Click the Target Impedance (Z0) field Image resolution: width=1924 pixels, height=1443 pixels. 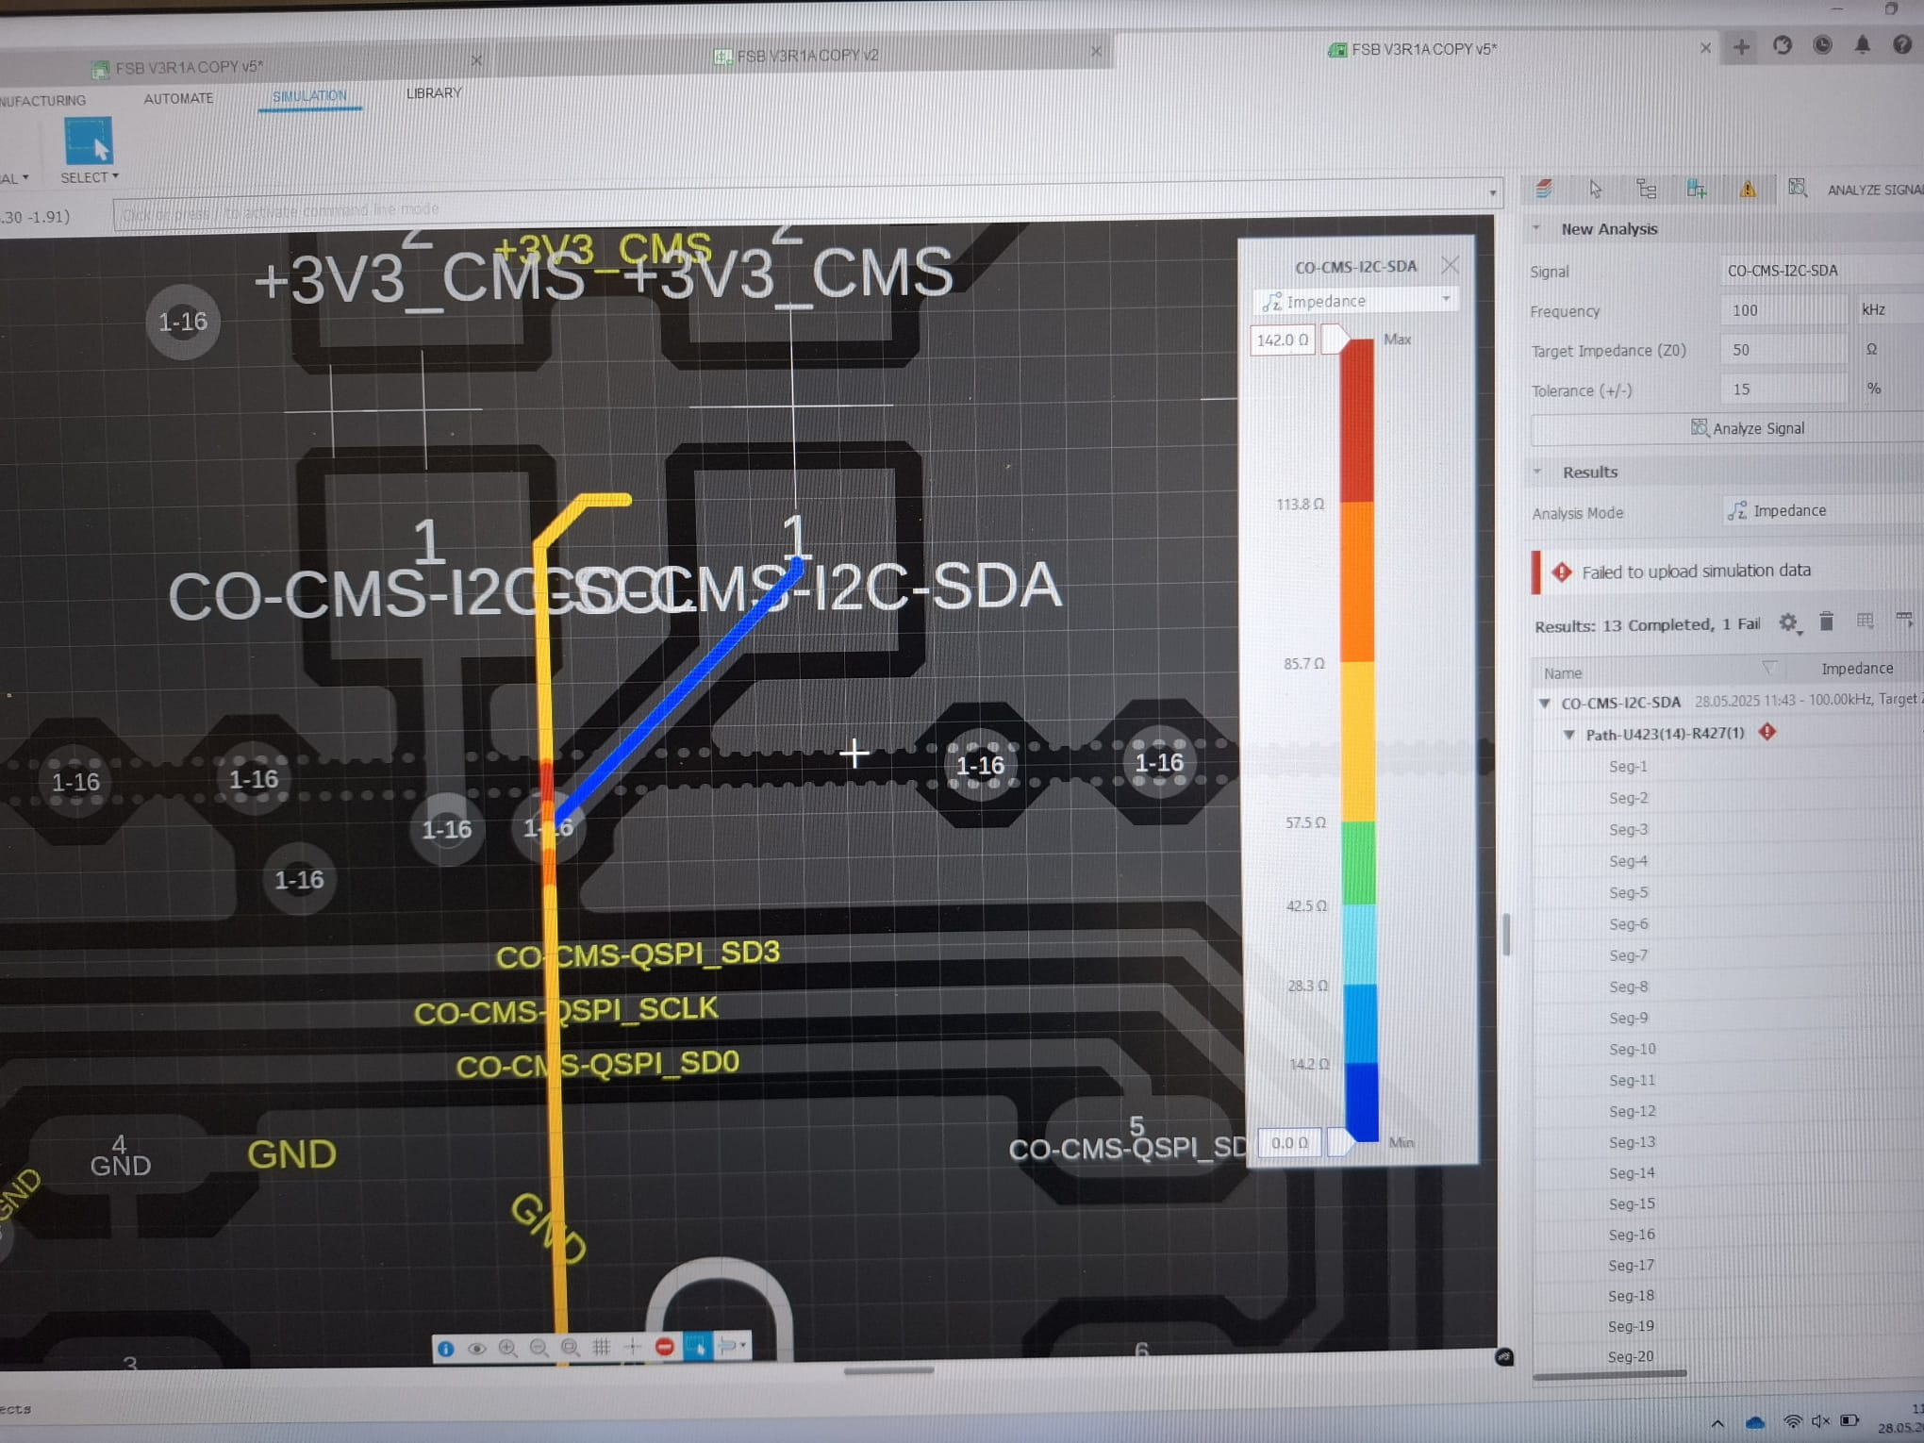[x=1783, y=349]
